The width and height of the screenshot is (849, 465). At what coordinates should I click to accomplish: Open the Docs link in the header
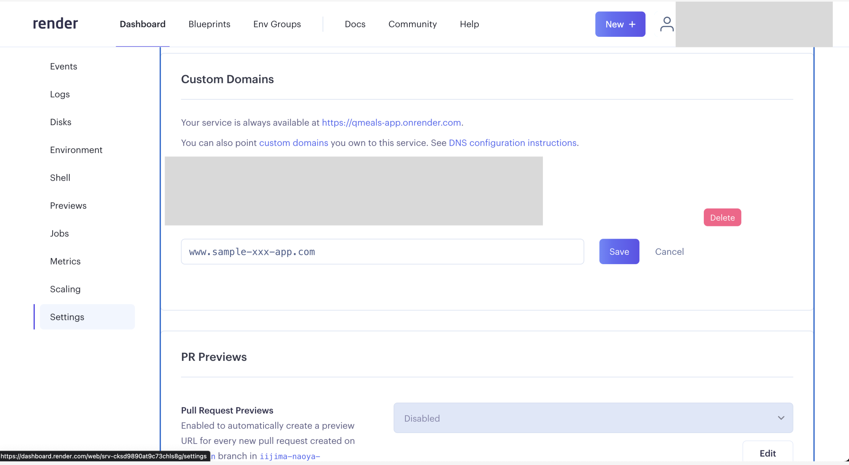pyautogui.click(x=355, y=24)
